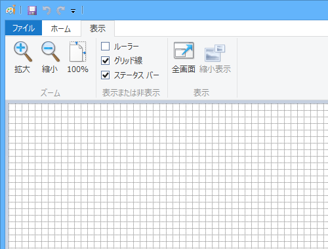328x249 pixels.
Task: View the image in 全画面 mode
Action: point(184,58)
